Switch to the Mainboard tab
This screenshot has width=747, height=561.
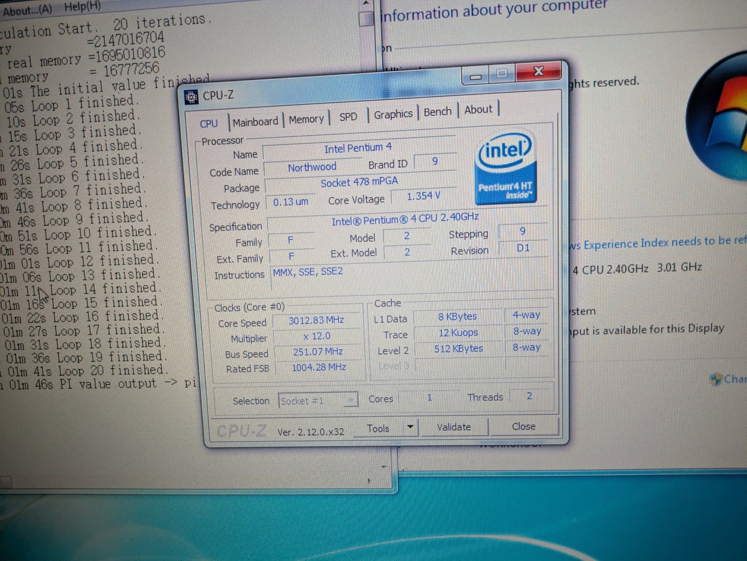(x=255, y=122)
